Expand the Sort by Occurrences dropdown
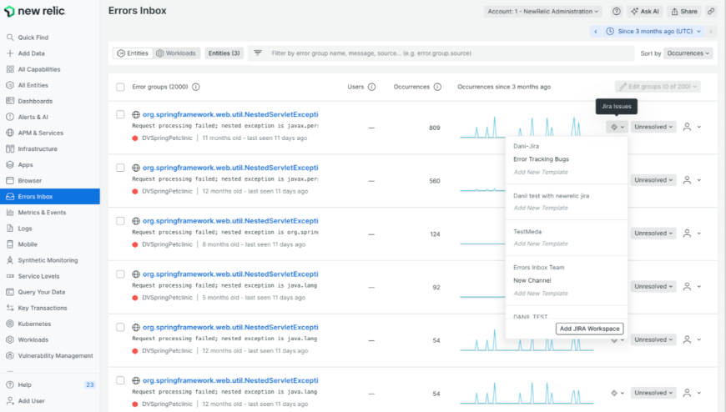 point(688,53)
